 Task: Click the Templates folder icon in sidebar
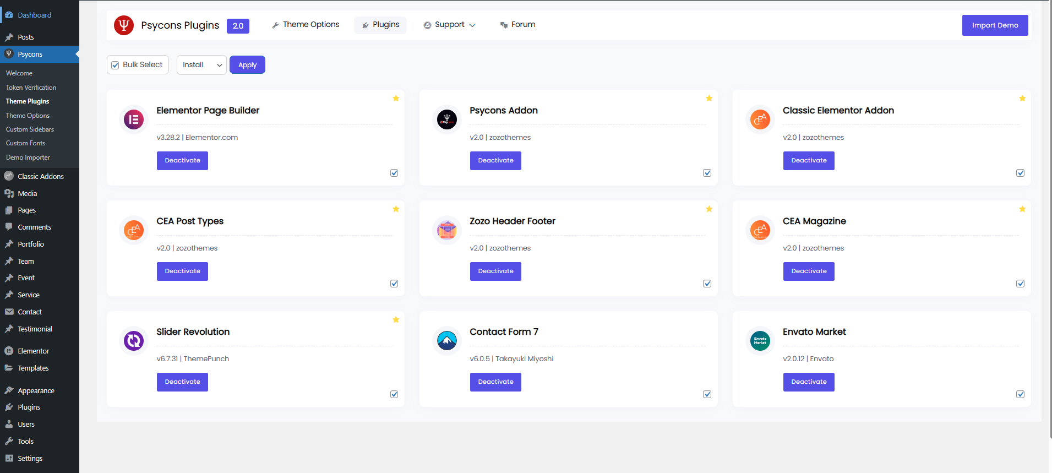(x=9, y=368)
